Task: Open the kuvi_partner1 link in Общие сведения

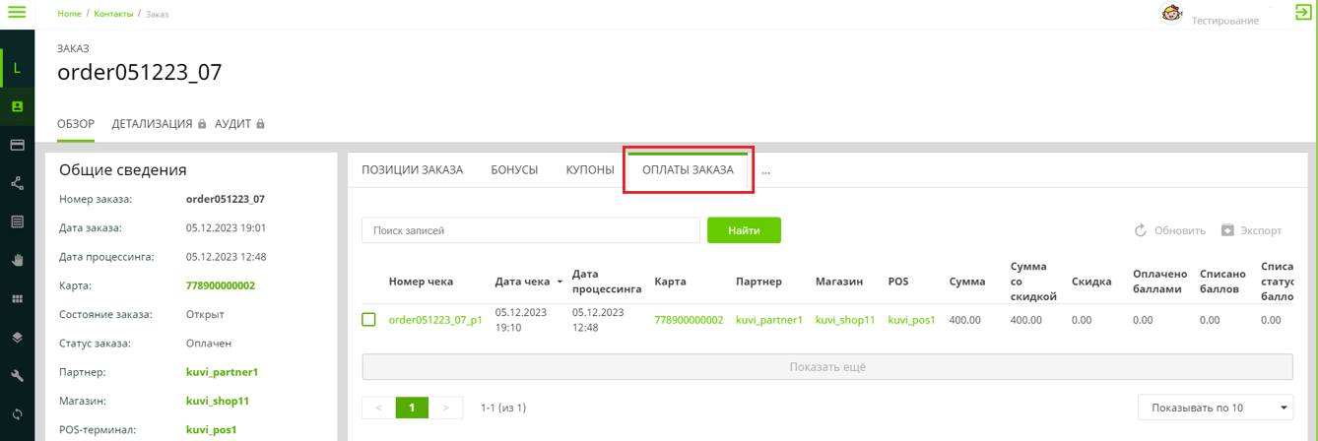Action: coord(222,372)
